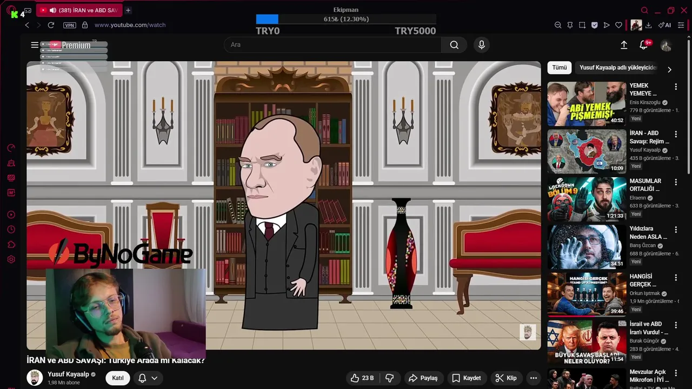Open YouTube account avatar menu

(x=666, y=45)
